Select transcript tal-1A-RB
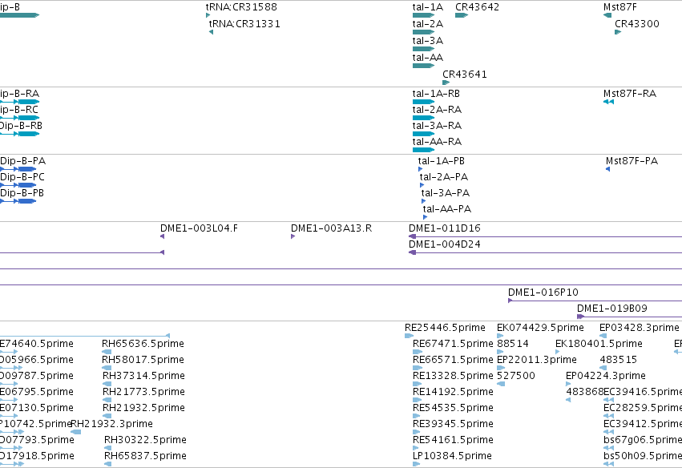Viewport: 682px width, 468px height. pyautogui.click(x=436, y=94)
